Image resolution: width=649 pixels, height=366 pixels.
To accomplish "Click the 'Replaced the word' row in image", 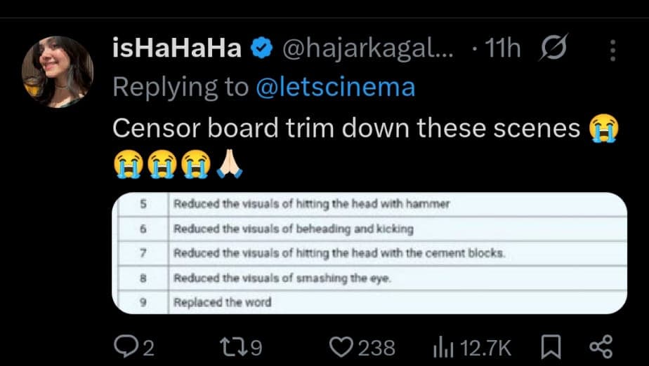I will 223,303.
